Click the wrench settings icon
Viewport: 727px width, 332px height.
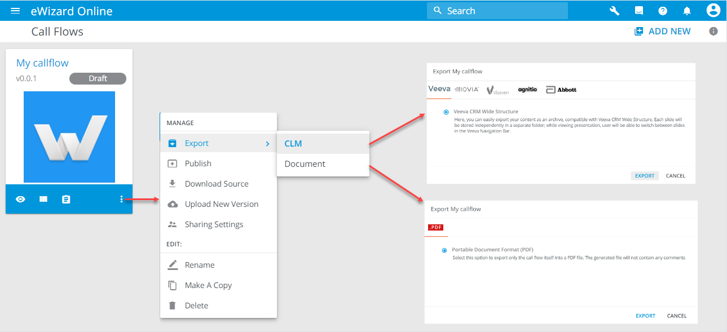coord(615,11)
